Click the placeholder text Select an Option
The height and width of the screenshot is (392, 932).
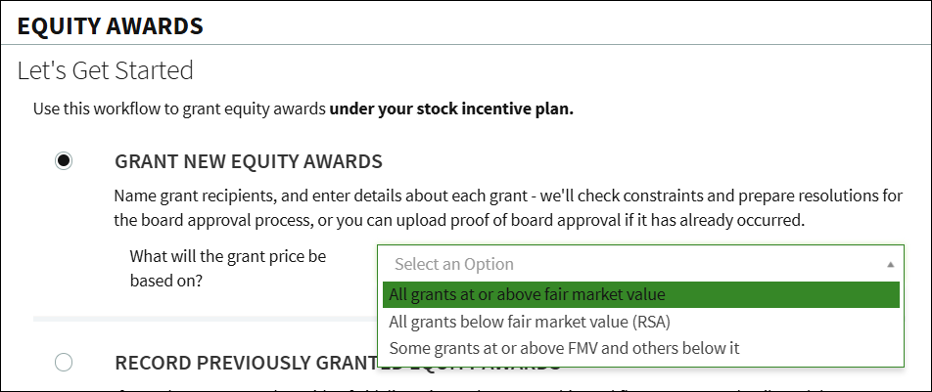[x=454, y=264]
